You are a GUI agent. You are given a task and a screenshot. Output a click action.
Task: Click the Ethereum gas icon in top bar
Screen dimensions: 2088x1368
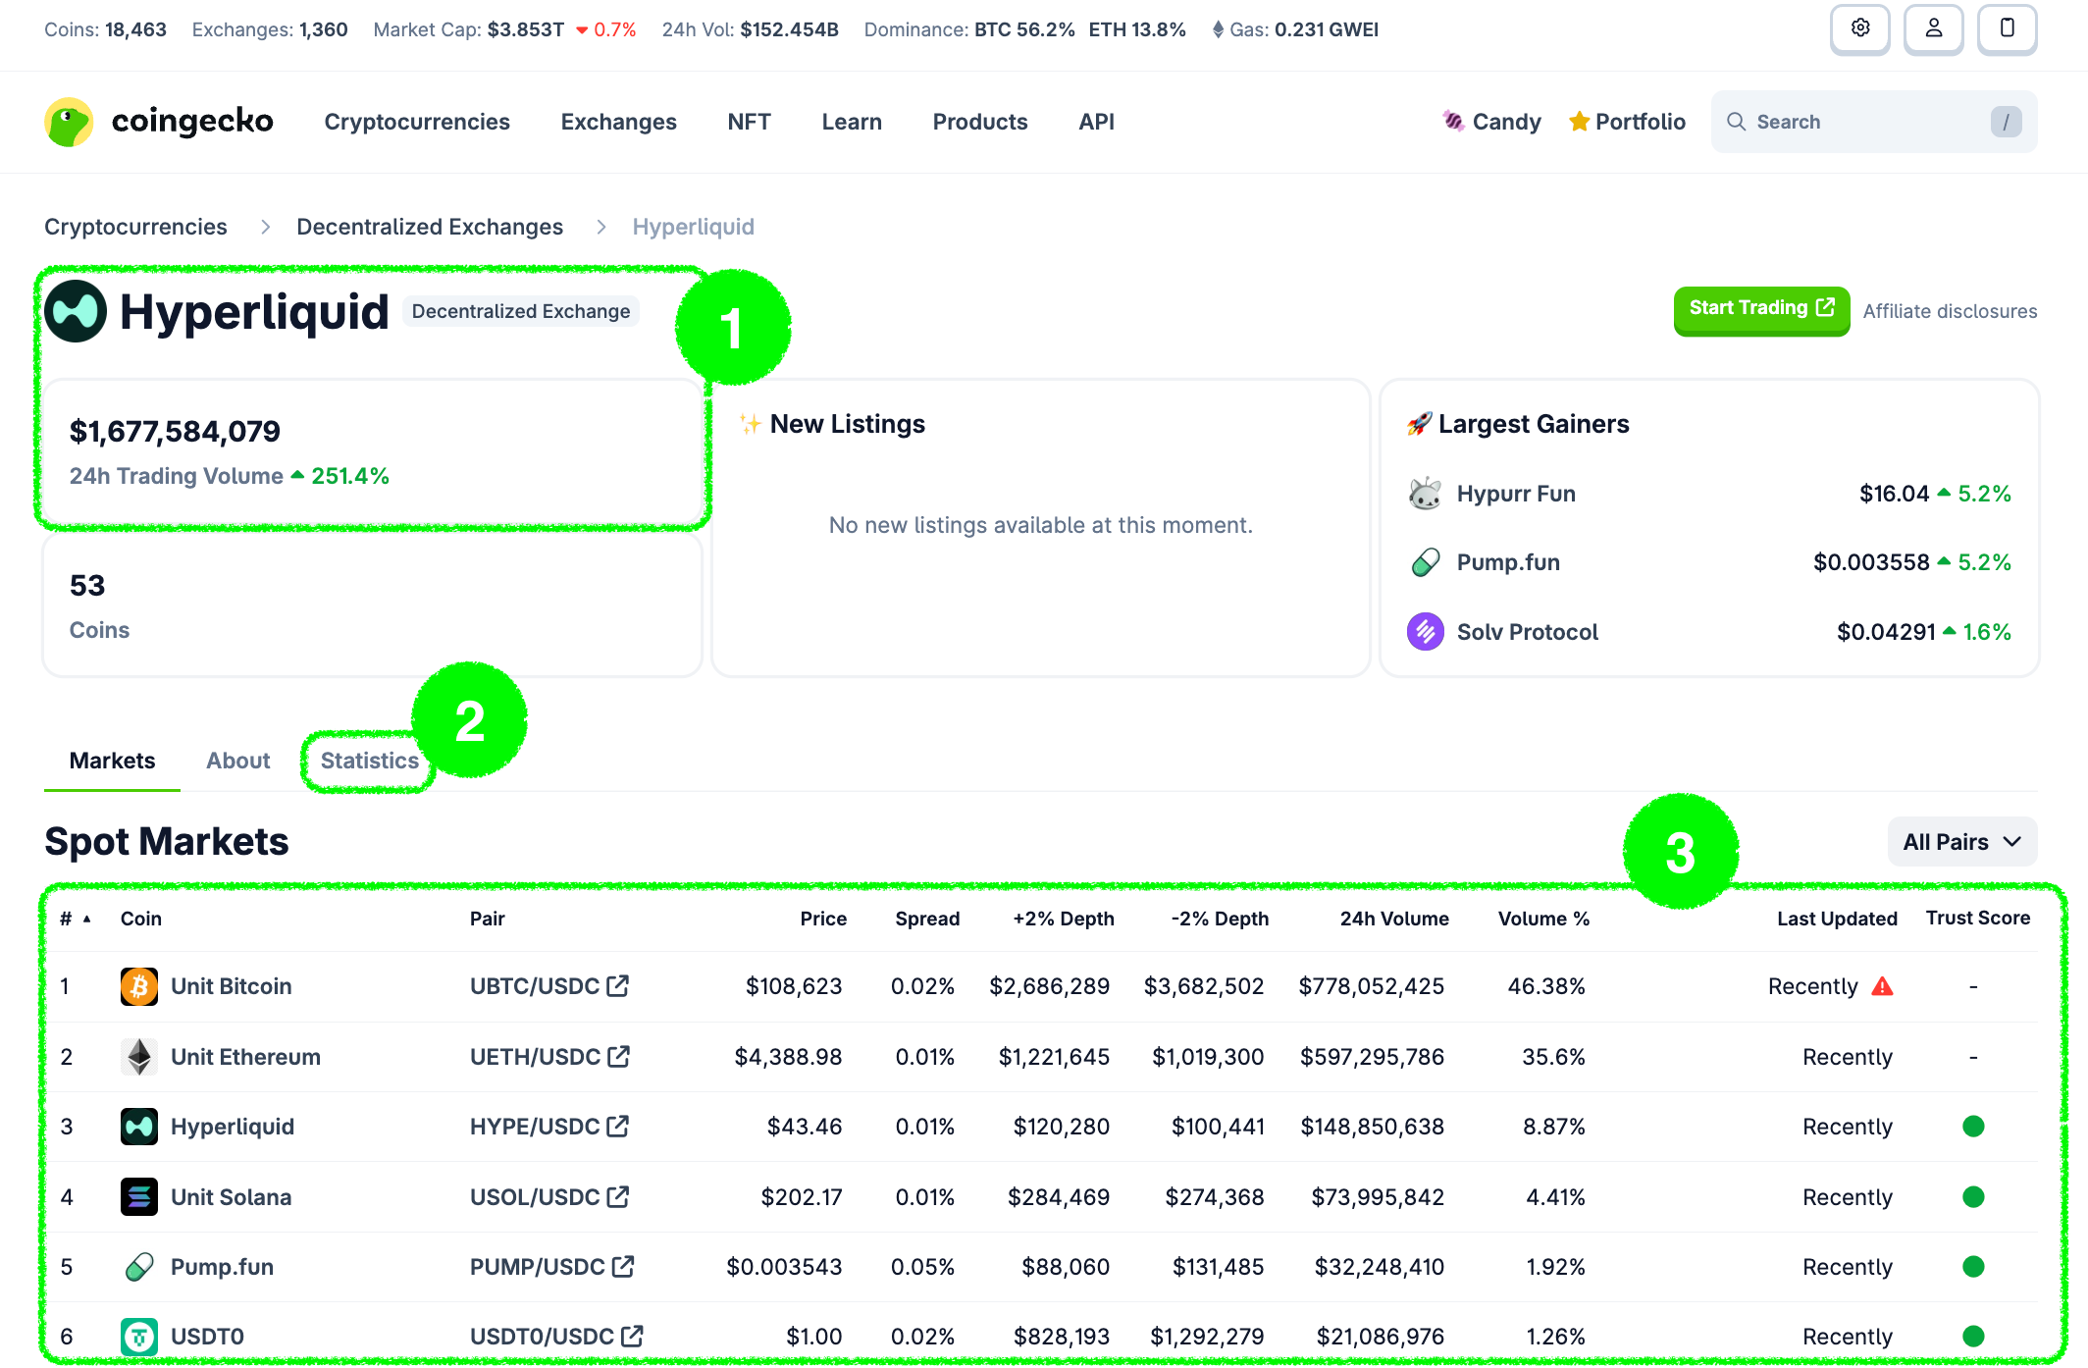click(x=1218, y=29)
